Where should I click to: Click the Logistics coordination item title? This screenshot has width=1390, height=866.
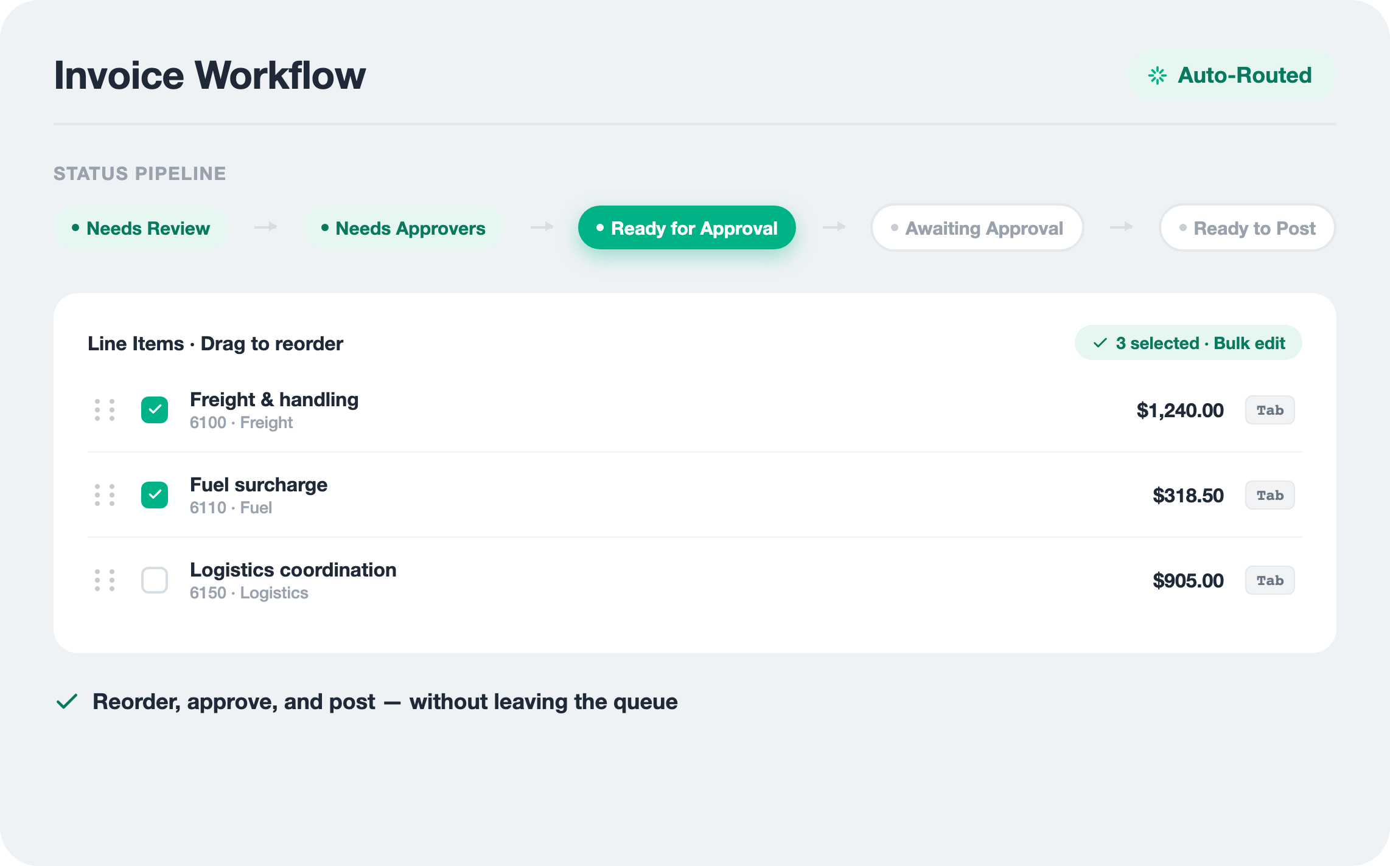pyautogui.click(x=293, y=570)
